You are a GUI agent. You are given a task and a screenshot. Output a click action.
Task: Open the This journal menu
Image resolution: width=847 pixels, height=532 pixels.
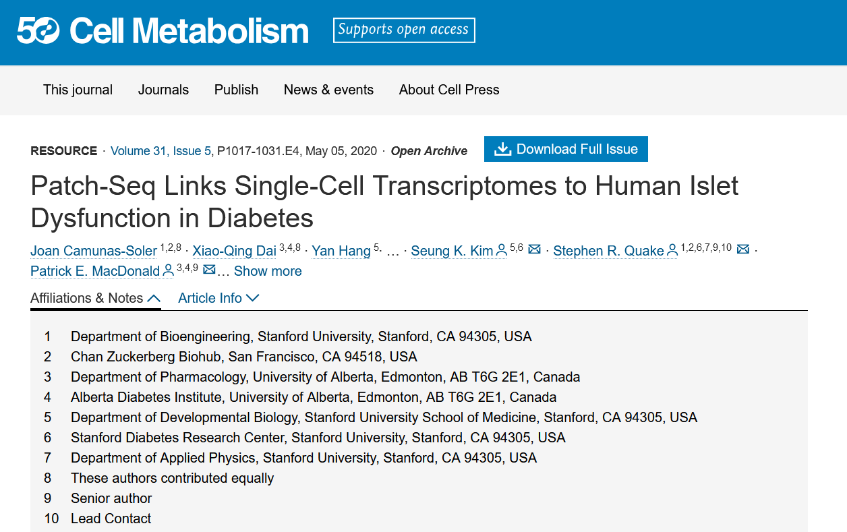tap(78, 90)
